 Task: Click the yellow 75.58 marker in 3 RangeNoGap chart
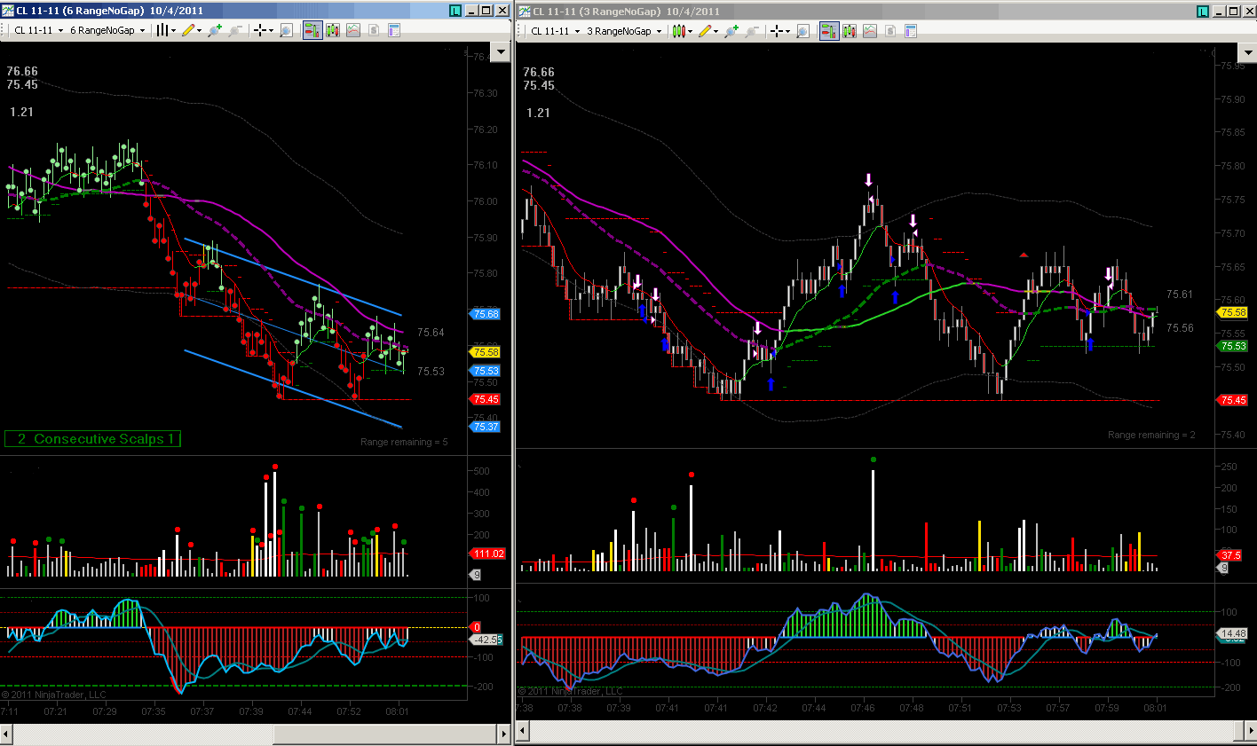tap(1233, 312)
